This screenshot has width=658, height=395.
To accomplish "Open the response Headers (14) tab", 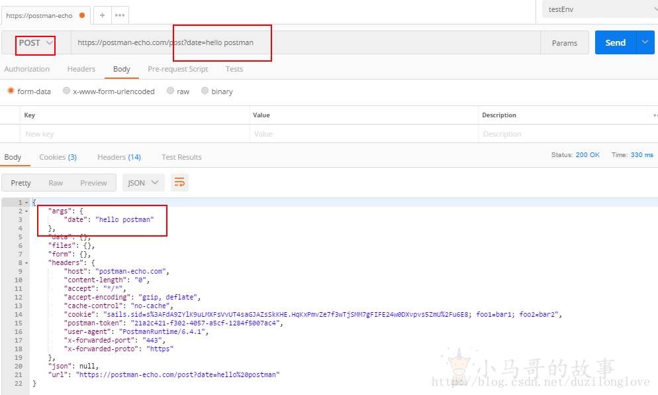I will (x=119, y=156).
